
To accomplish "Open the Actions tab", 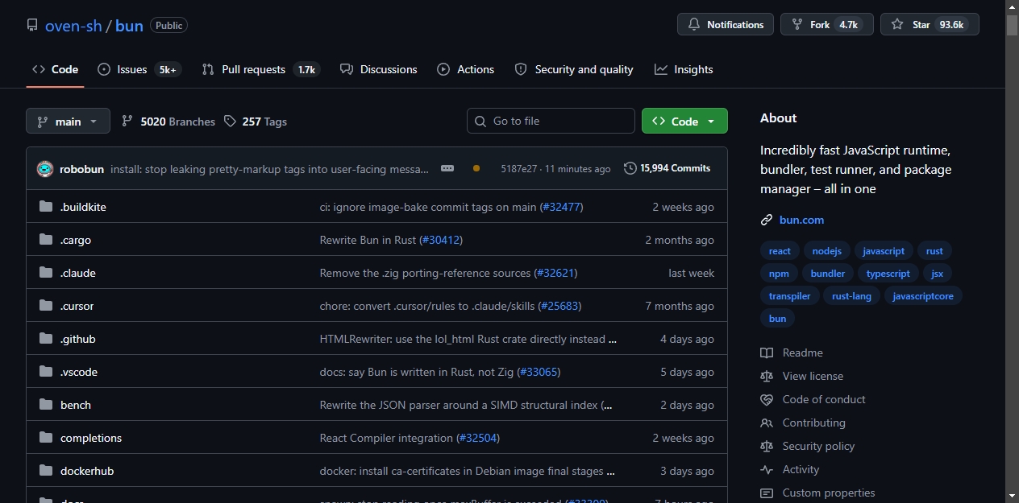I will point(466,69).
